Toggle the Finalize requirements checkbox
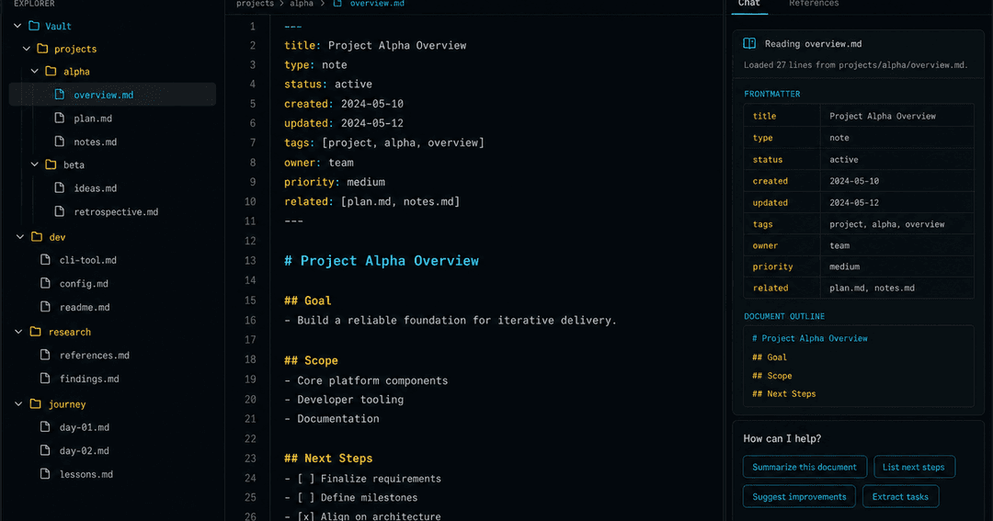 306,479
